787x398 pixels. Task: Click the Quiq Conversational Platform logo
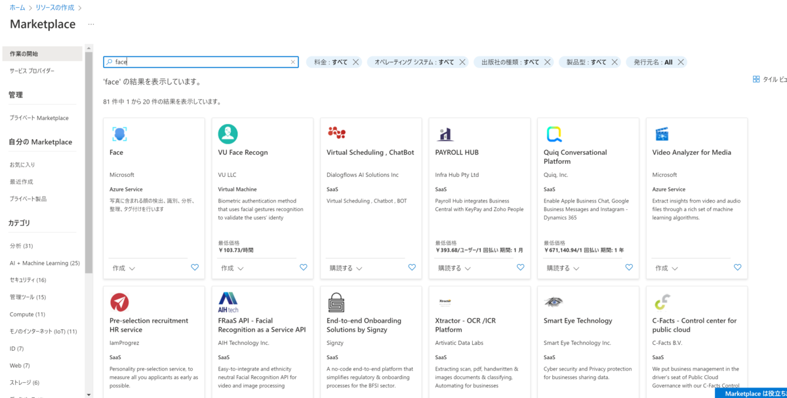point(554,134)
